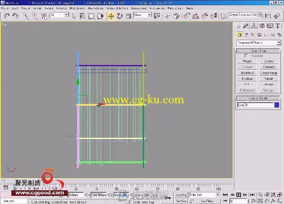
Task: Click the Go to Start button
Action: (225, 195)
